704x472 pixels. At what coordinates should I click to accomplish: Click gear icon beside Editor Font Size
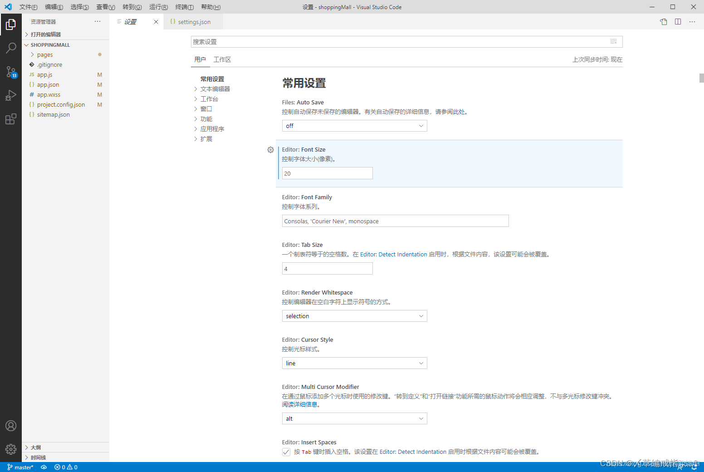pyautogui.click(x=270, y=150)
